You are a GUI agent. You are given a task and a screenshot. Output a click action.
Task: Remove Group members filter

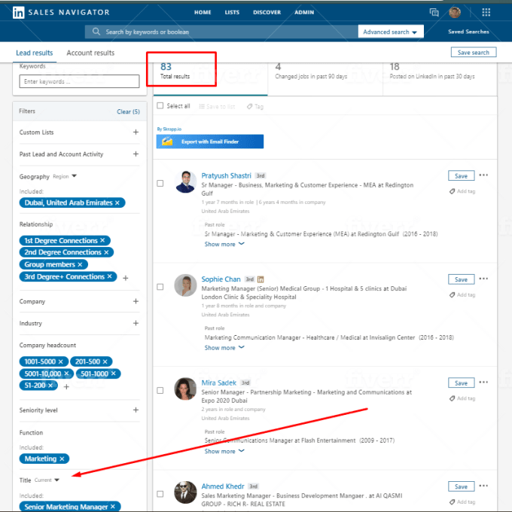coord(80,264)
